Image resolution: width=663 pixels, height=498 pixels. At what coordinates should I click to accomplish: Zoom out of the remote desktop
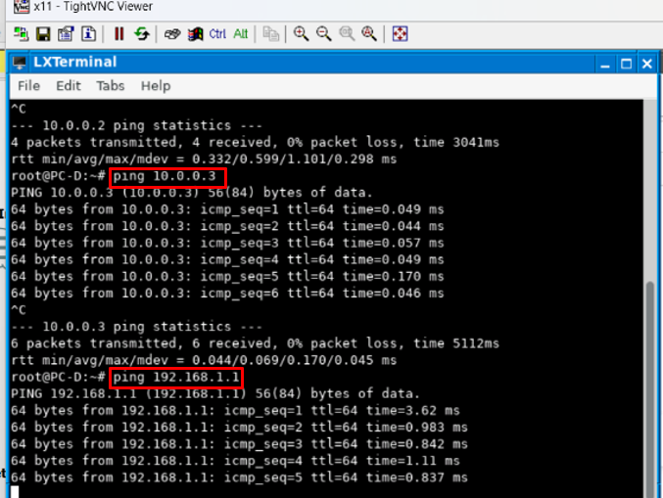coord(324,34)
